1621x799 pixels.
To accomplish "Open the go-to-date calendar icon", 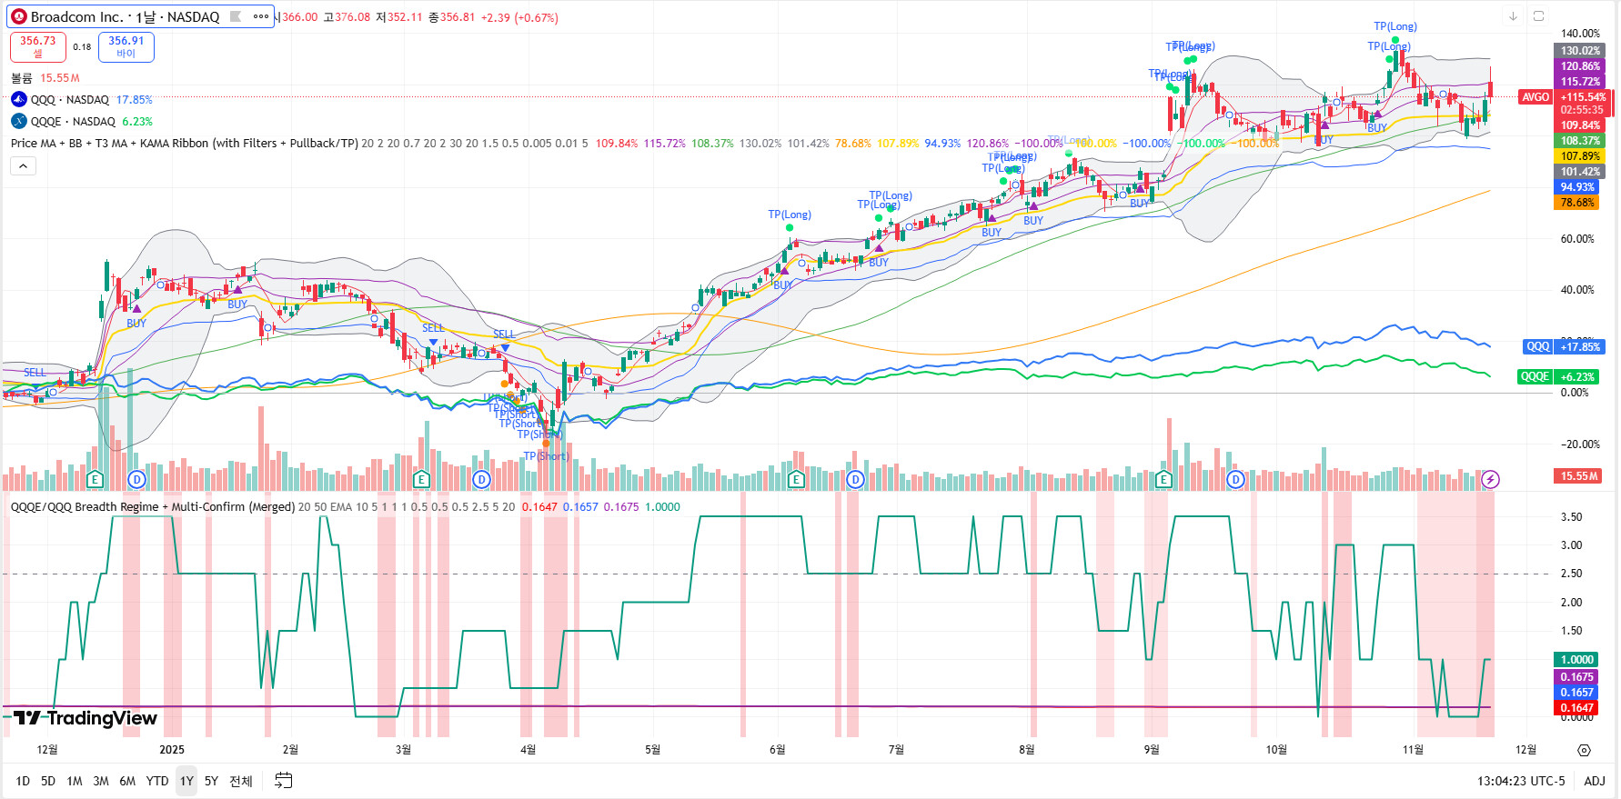I will click(x=284, y=781).
